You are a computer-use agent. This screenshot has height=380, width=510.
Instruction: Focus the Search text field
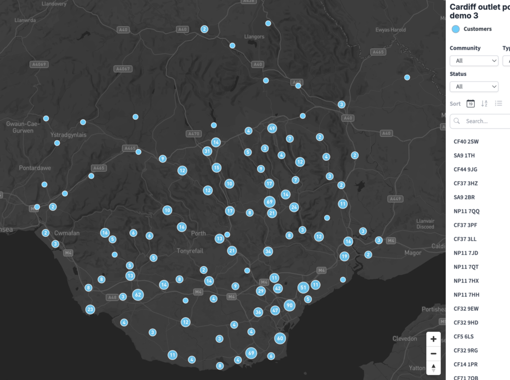[x=486, y=121]
